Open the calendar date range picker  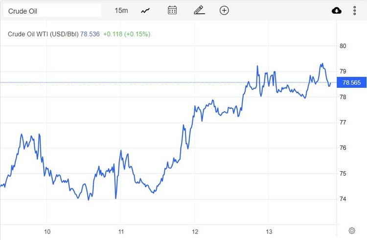point(172,10)
